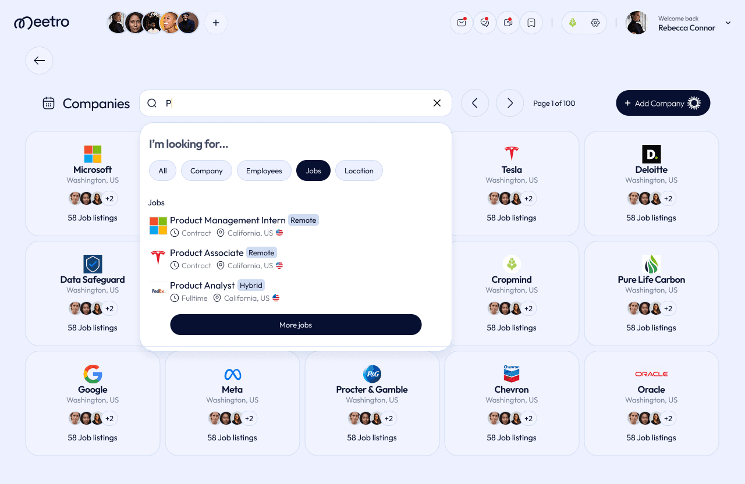Go to previous page of companies

(x=475, y=103)
